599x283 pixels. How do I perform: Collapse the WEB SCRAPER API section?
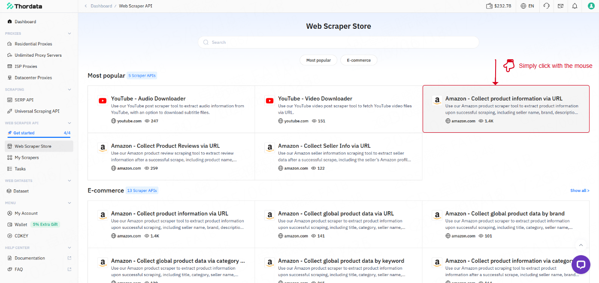[x=70, y=123]
